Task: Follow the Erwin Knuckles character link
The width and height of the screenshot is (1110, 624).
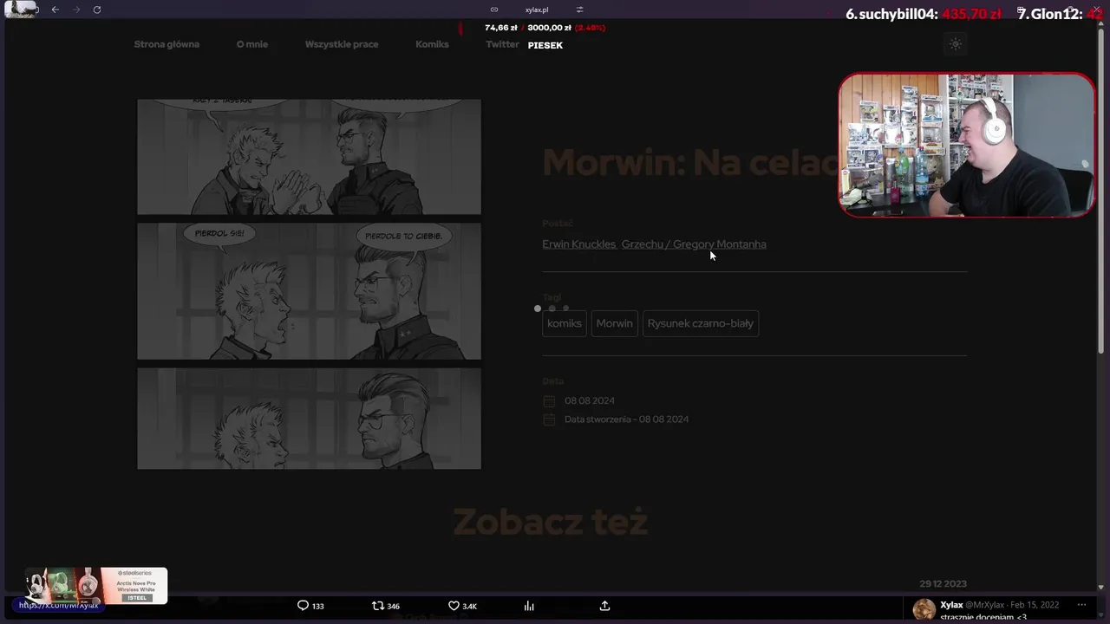Action: [x=579, y=244]
